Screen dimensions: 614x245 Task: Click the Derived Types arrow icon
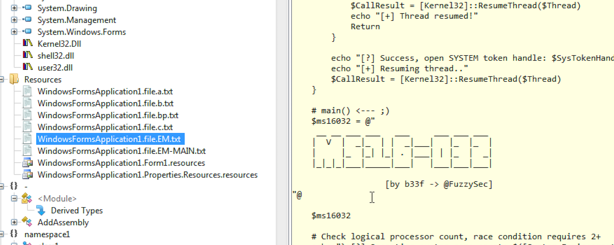41,210
